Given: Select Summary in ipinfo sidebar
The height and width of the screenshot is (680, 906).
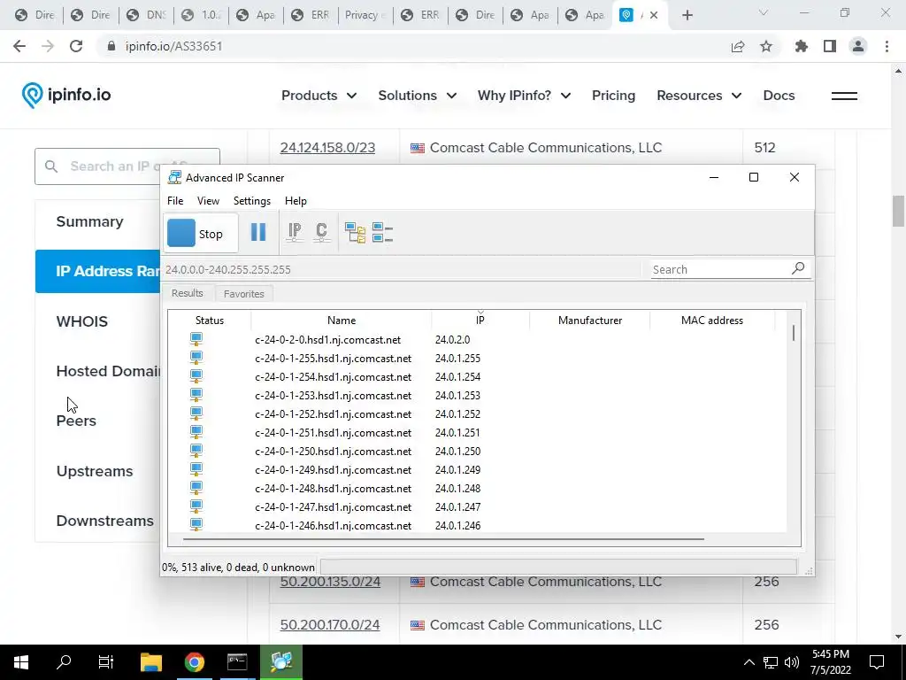Looking at the screenshot, I should pyautogui.click(x=89, y=221).
